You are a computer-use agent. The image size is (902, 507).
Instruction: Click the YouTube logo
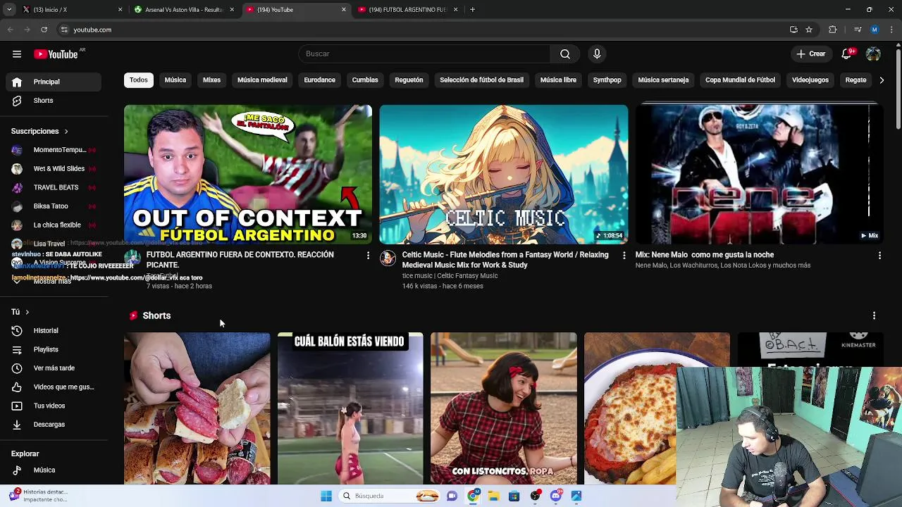click(x=56, y=54)
